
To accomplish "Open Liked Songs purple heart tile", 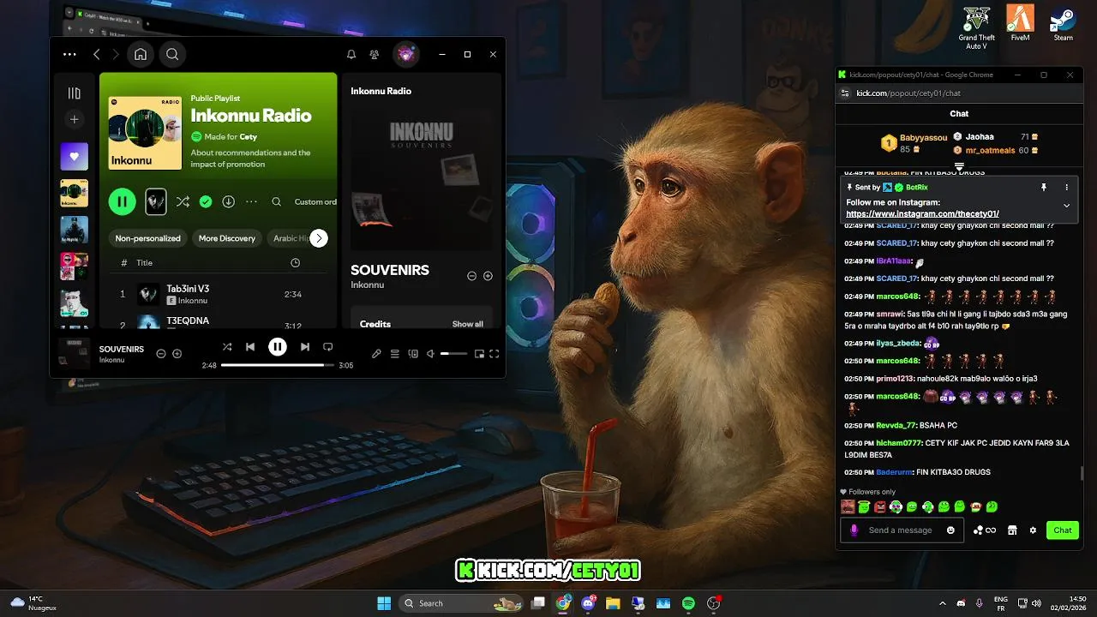I will (x=75, y=157).
